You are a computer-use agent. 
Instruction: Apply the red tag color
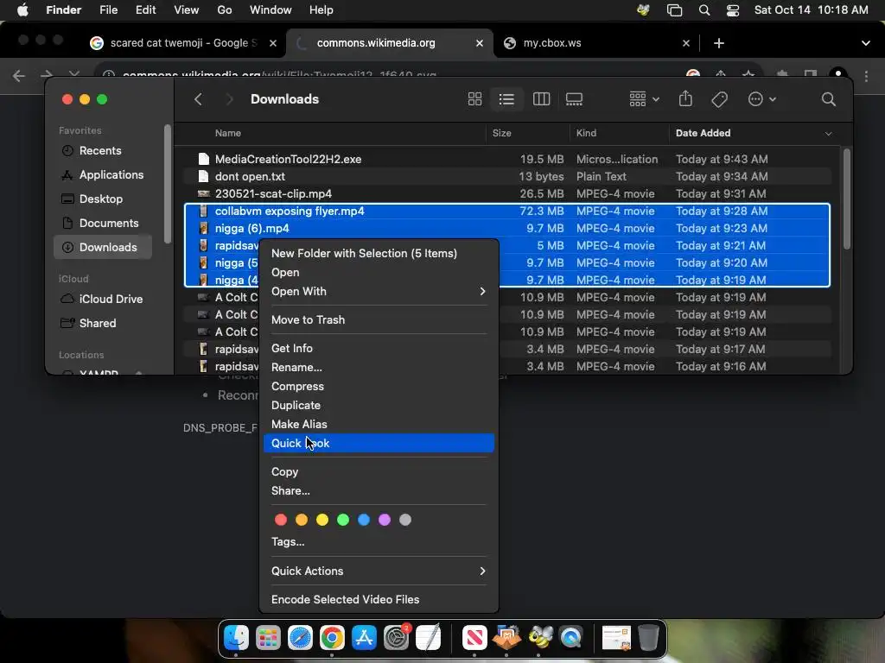tap(281, 520)
